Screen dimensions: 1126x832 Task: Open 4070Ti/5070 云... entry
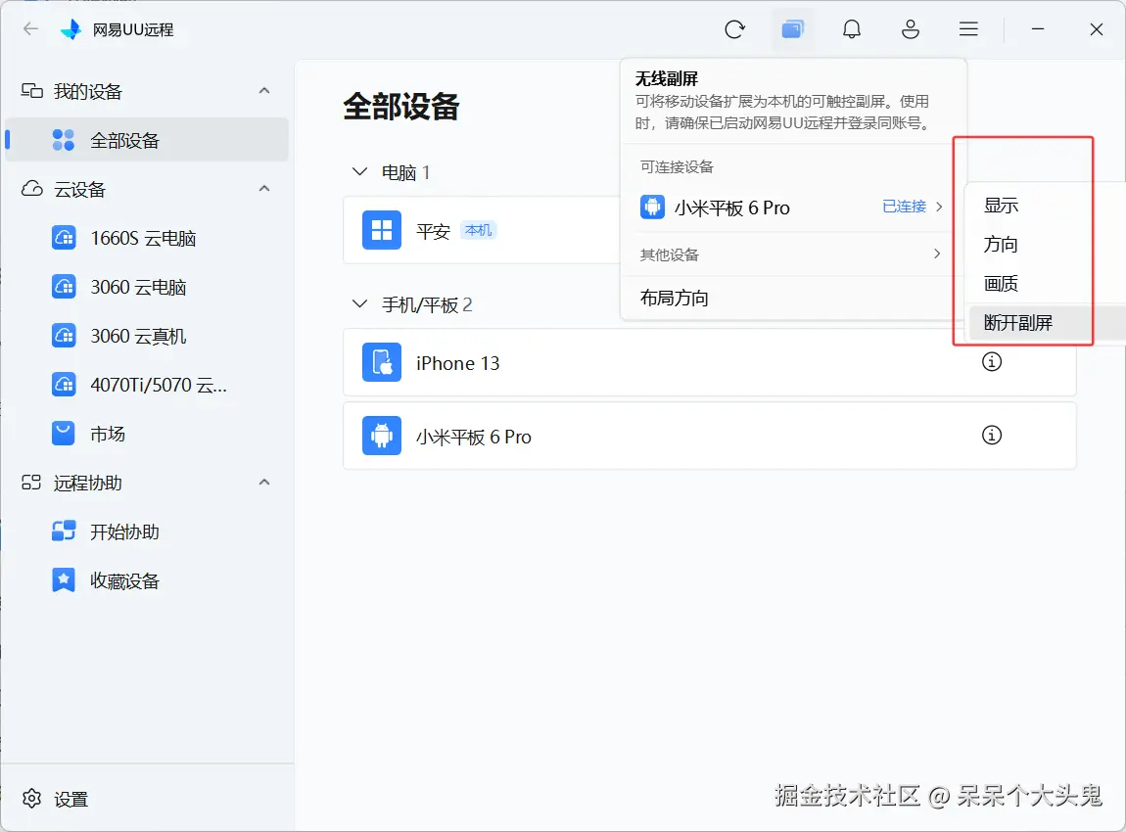click(158, 385)
